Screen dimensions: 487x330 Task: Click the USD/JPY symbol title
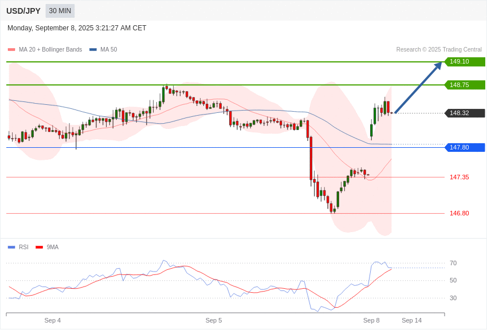coord(23,11)
